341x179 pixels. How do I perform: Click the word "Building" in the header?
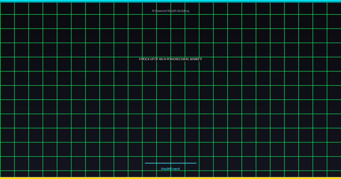(x=183, y=11)
